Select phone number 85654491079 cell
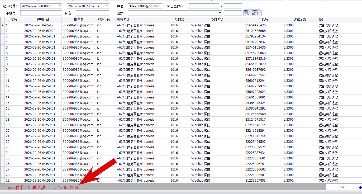 263,64
